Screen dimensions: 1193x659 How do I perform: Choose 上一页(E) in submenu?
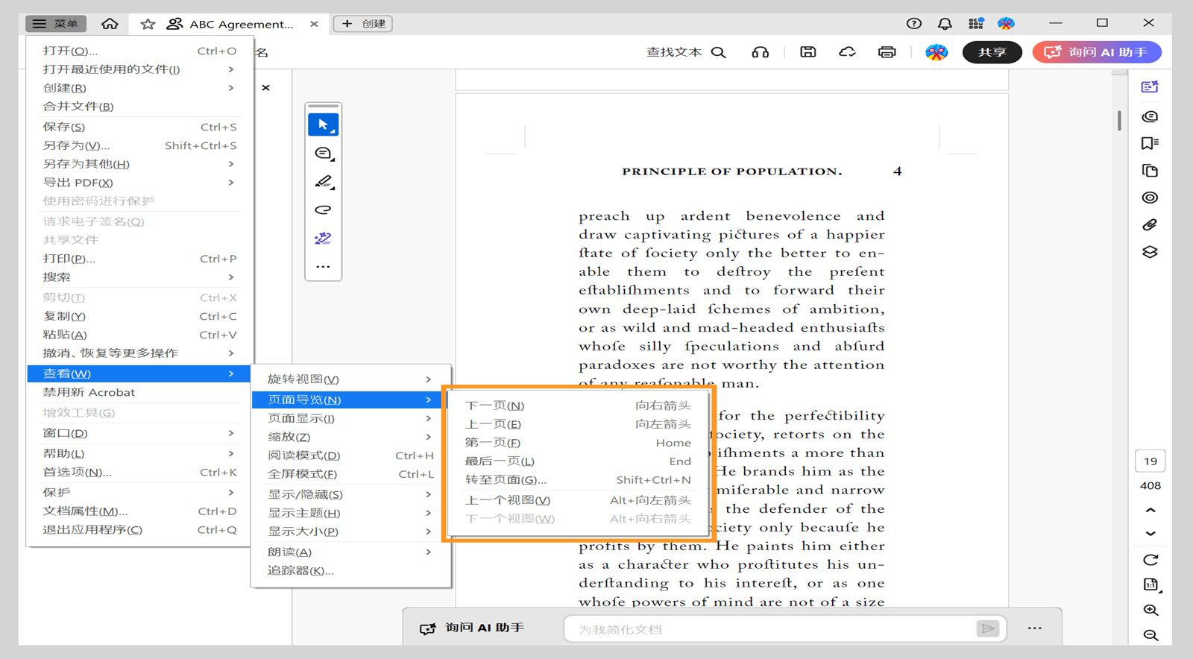coord(578,424)
